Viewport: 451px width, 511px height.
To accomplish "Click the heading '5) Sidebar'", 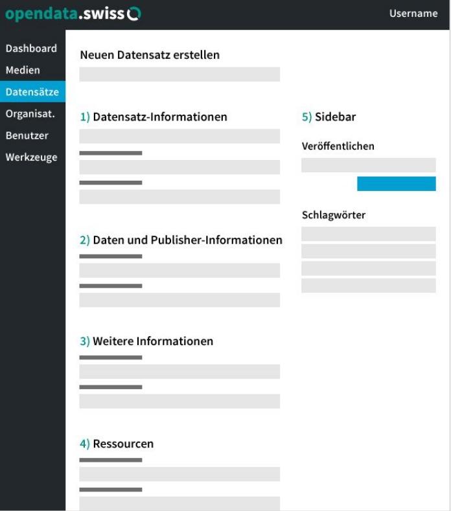I will click(x=329, y=117).
